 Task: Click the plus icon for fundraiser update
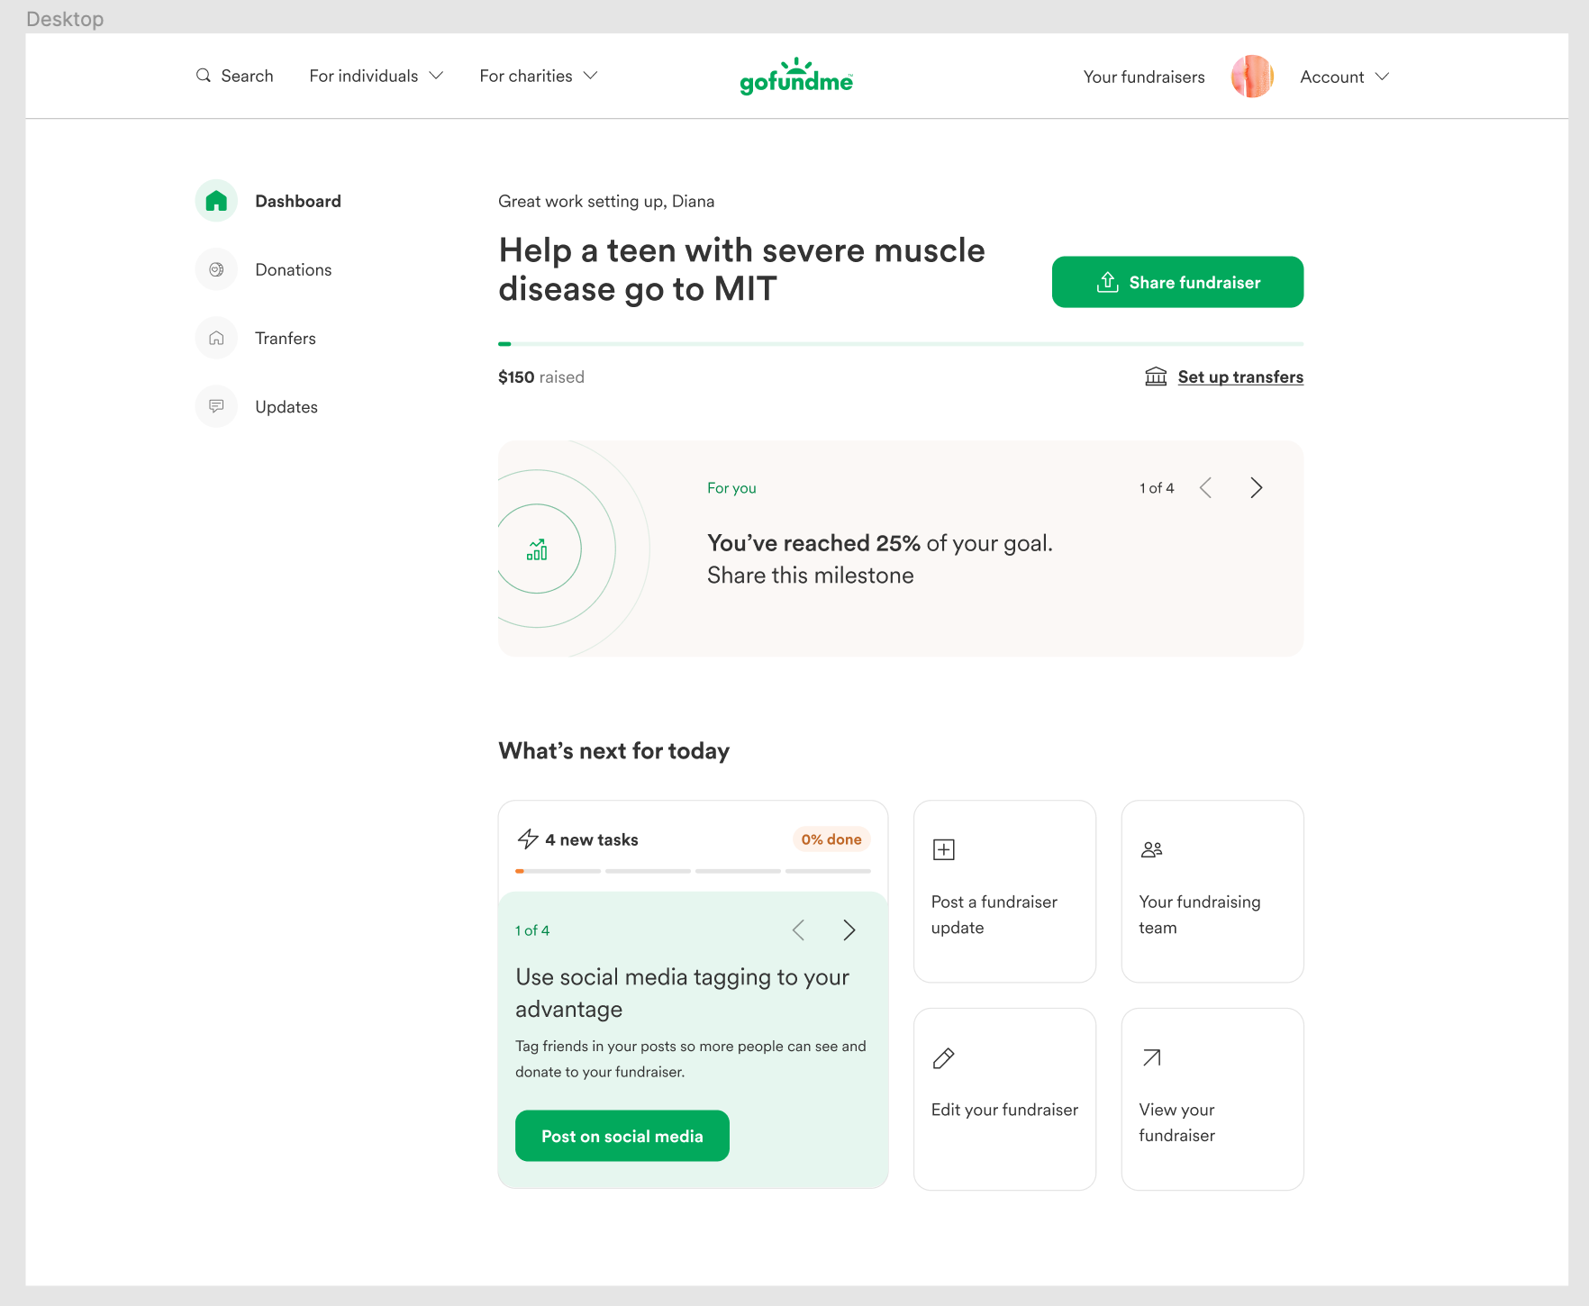[944, 849]
